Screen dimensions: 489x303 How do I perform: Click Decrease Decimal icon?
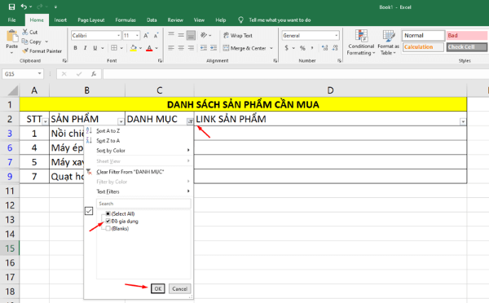[x=335, y=48]
